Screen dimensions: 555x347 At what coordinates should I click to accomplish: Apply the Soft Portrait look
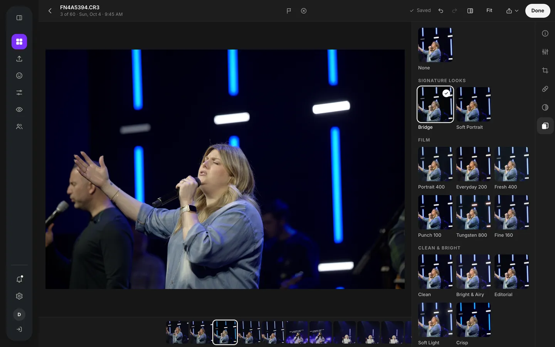(x=474, y=104)
